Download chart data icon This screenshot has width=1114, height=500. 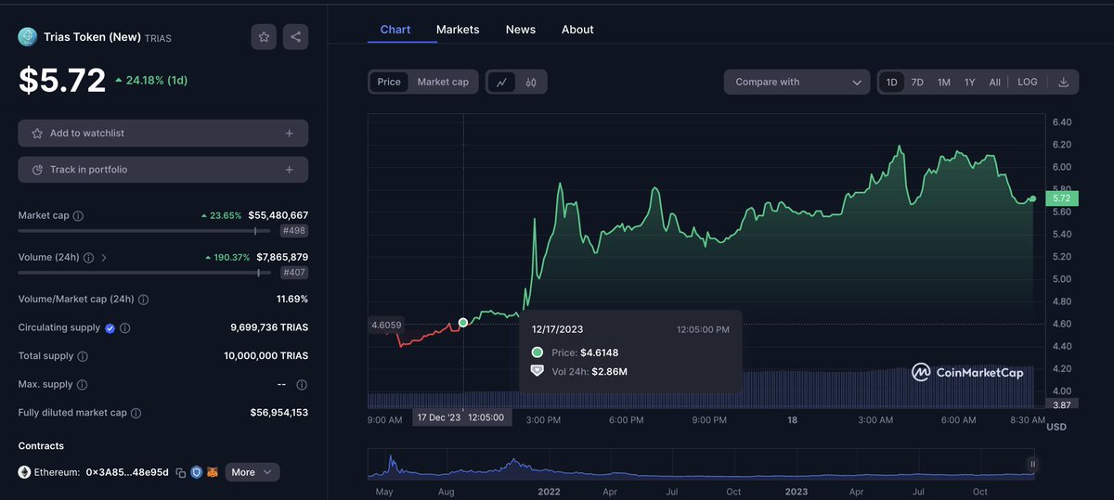[1064, 82]
